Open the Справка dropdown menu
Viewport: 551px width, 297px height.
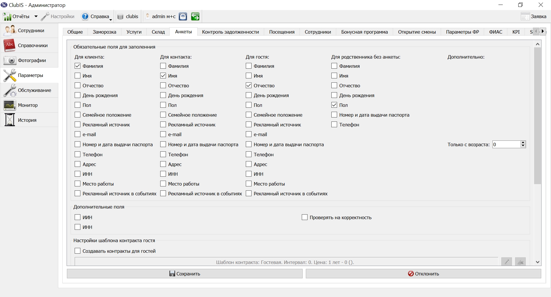(x=96, y=16)
